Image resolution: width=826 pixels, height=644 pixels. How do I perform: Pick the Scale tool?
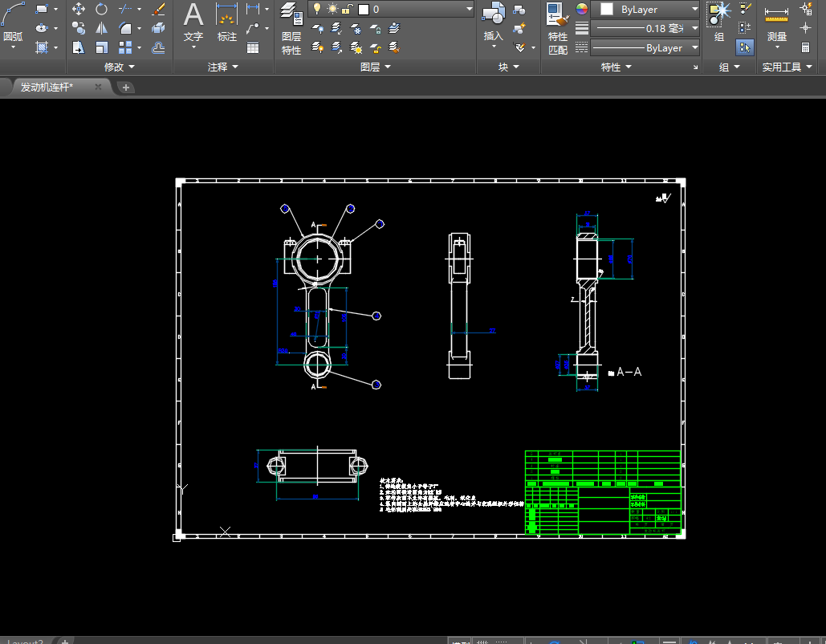(101, 48)
